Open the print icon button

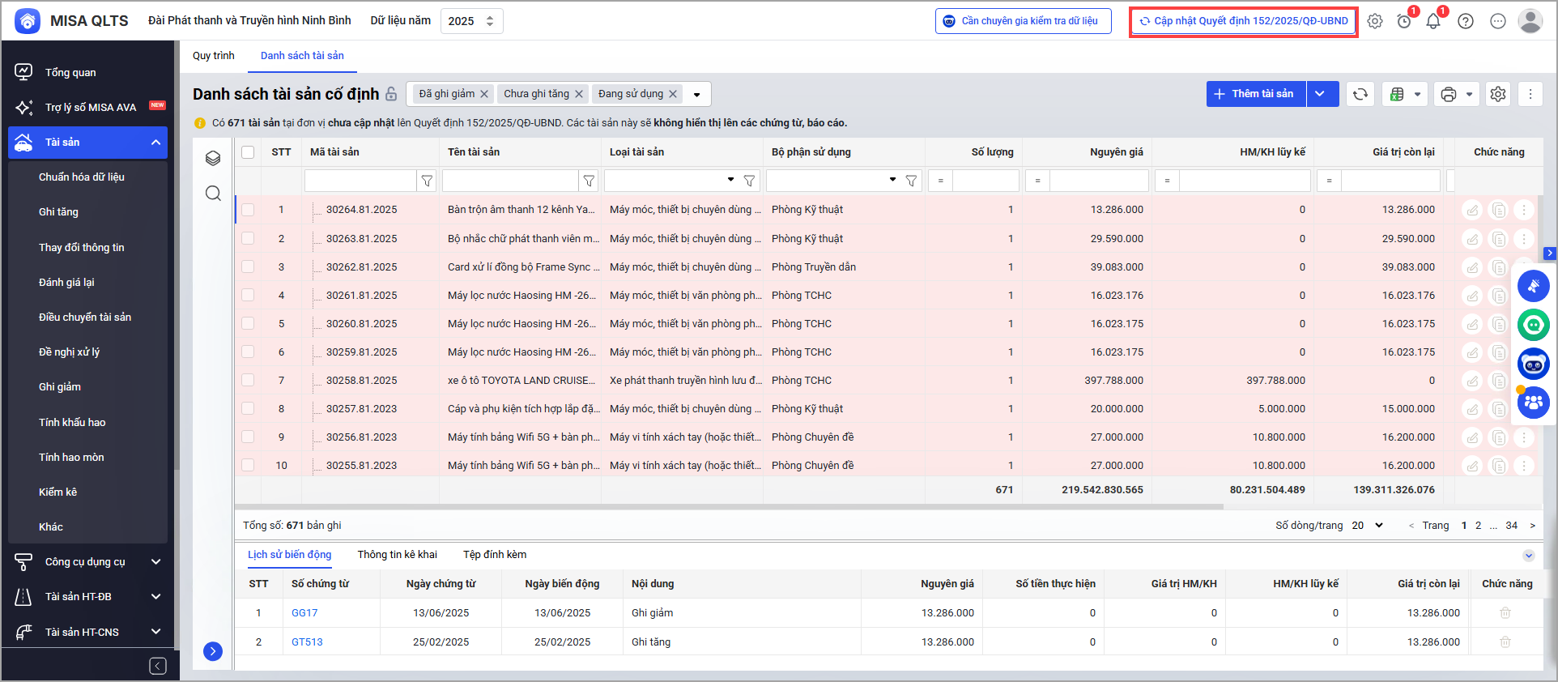(x=1449, y=94)
